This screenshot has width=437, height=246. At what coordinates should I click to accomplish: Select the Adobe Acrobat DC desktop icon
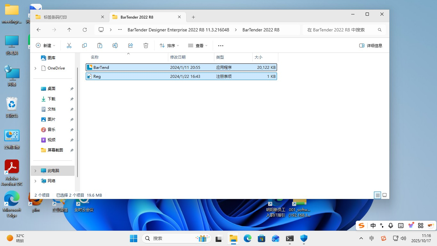click(x=12, y=173)
